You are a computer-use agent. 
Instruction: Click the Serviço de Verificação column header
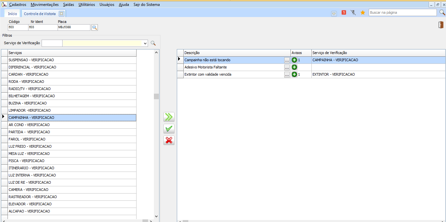tap(378, 53)
